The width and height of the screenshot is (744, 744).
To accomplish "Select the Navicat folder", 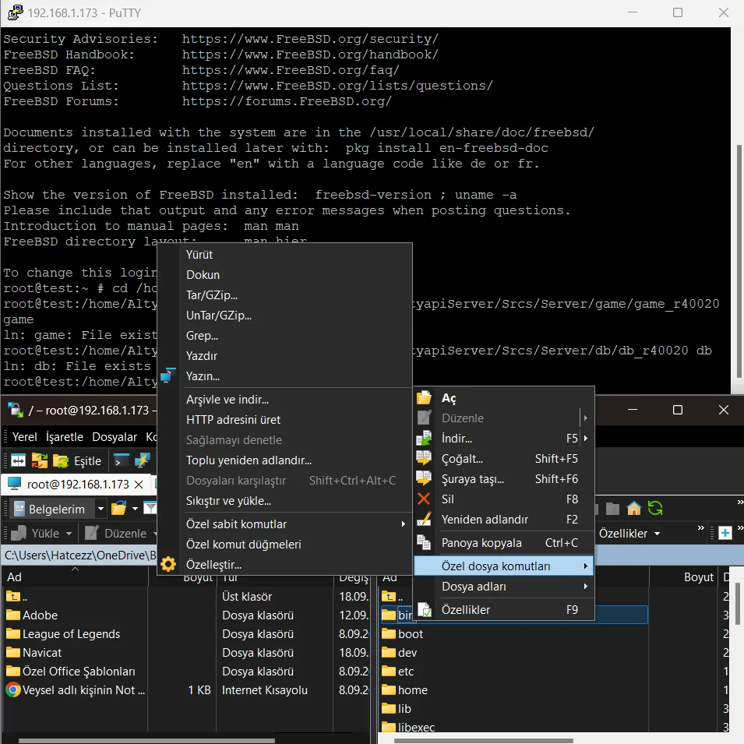I will 33,653.
